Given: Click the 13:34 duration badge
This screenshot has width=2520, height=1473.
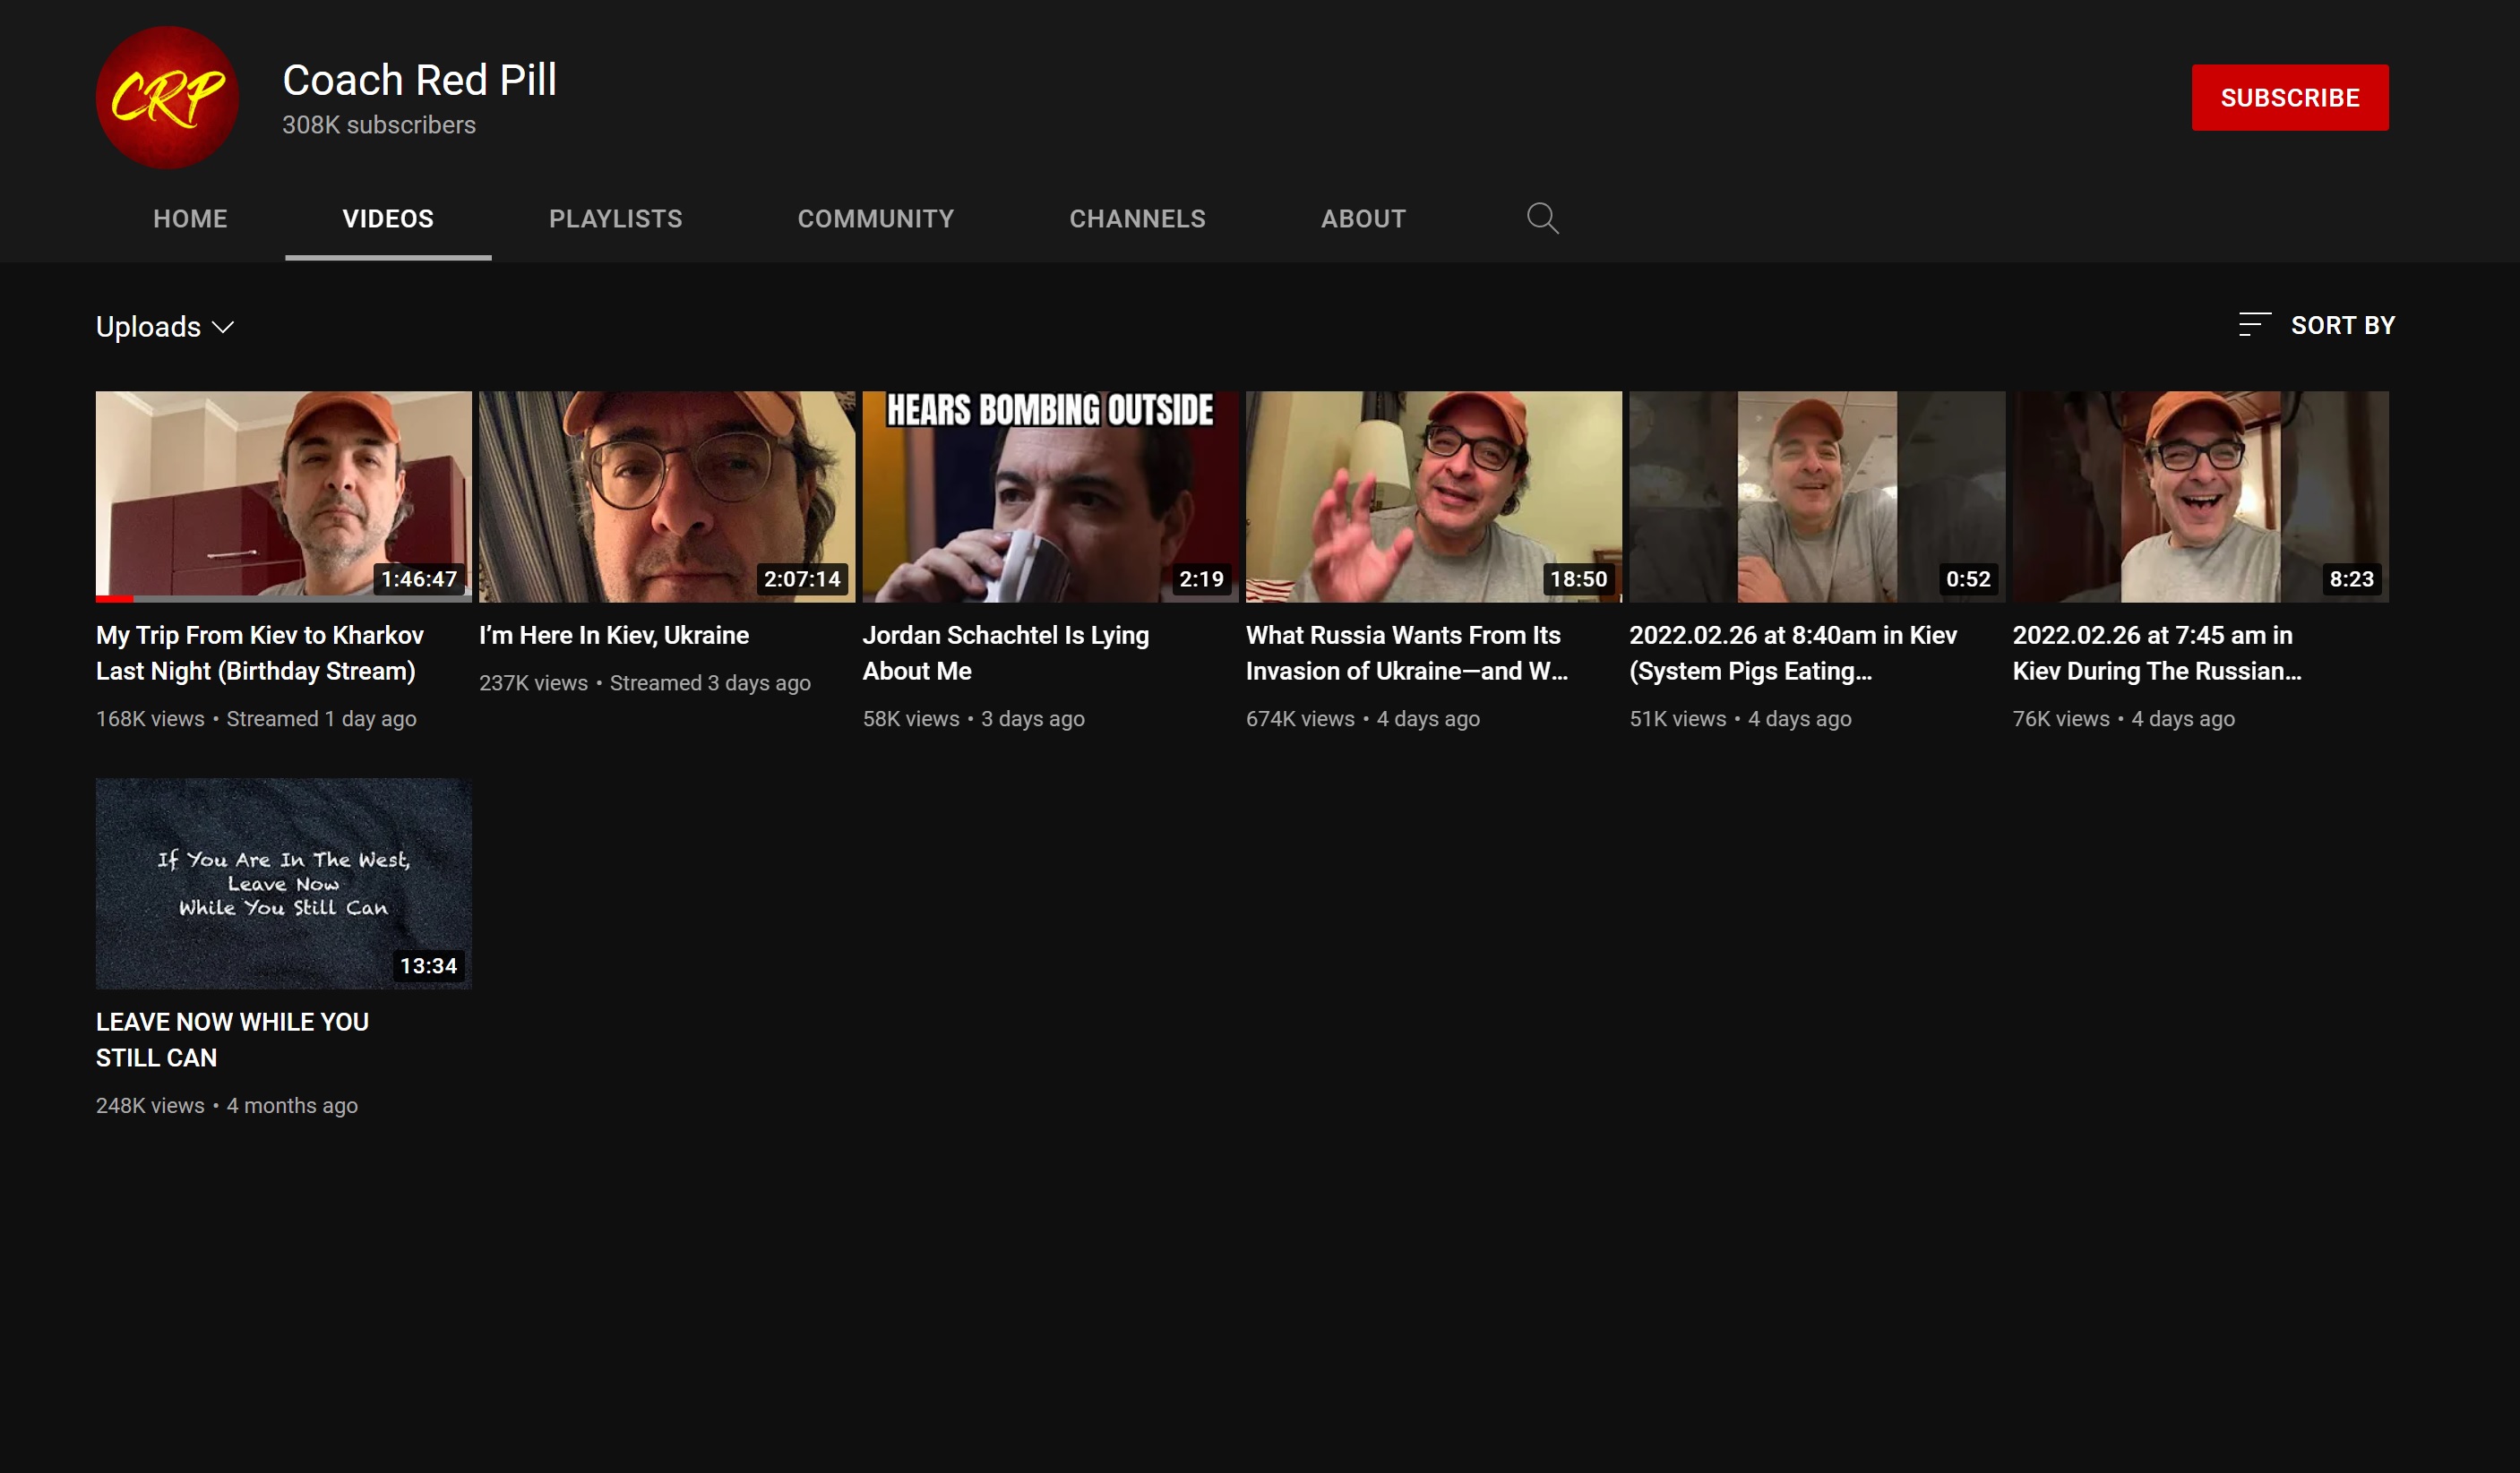Looking at the screenshot, I should coord(428,965).
